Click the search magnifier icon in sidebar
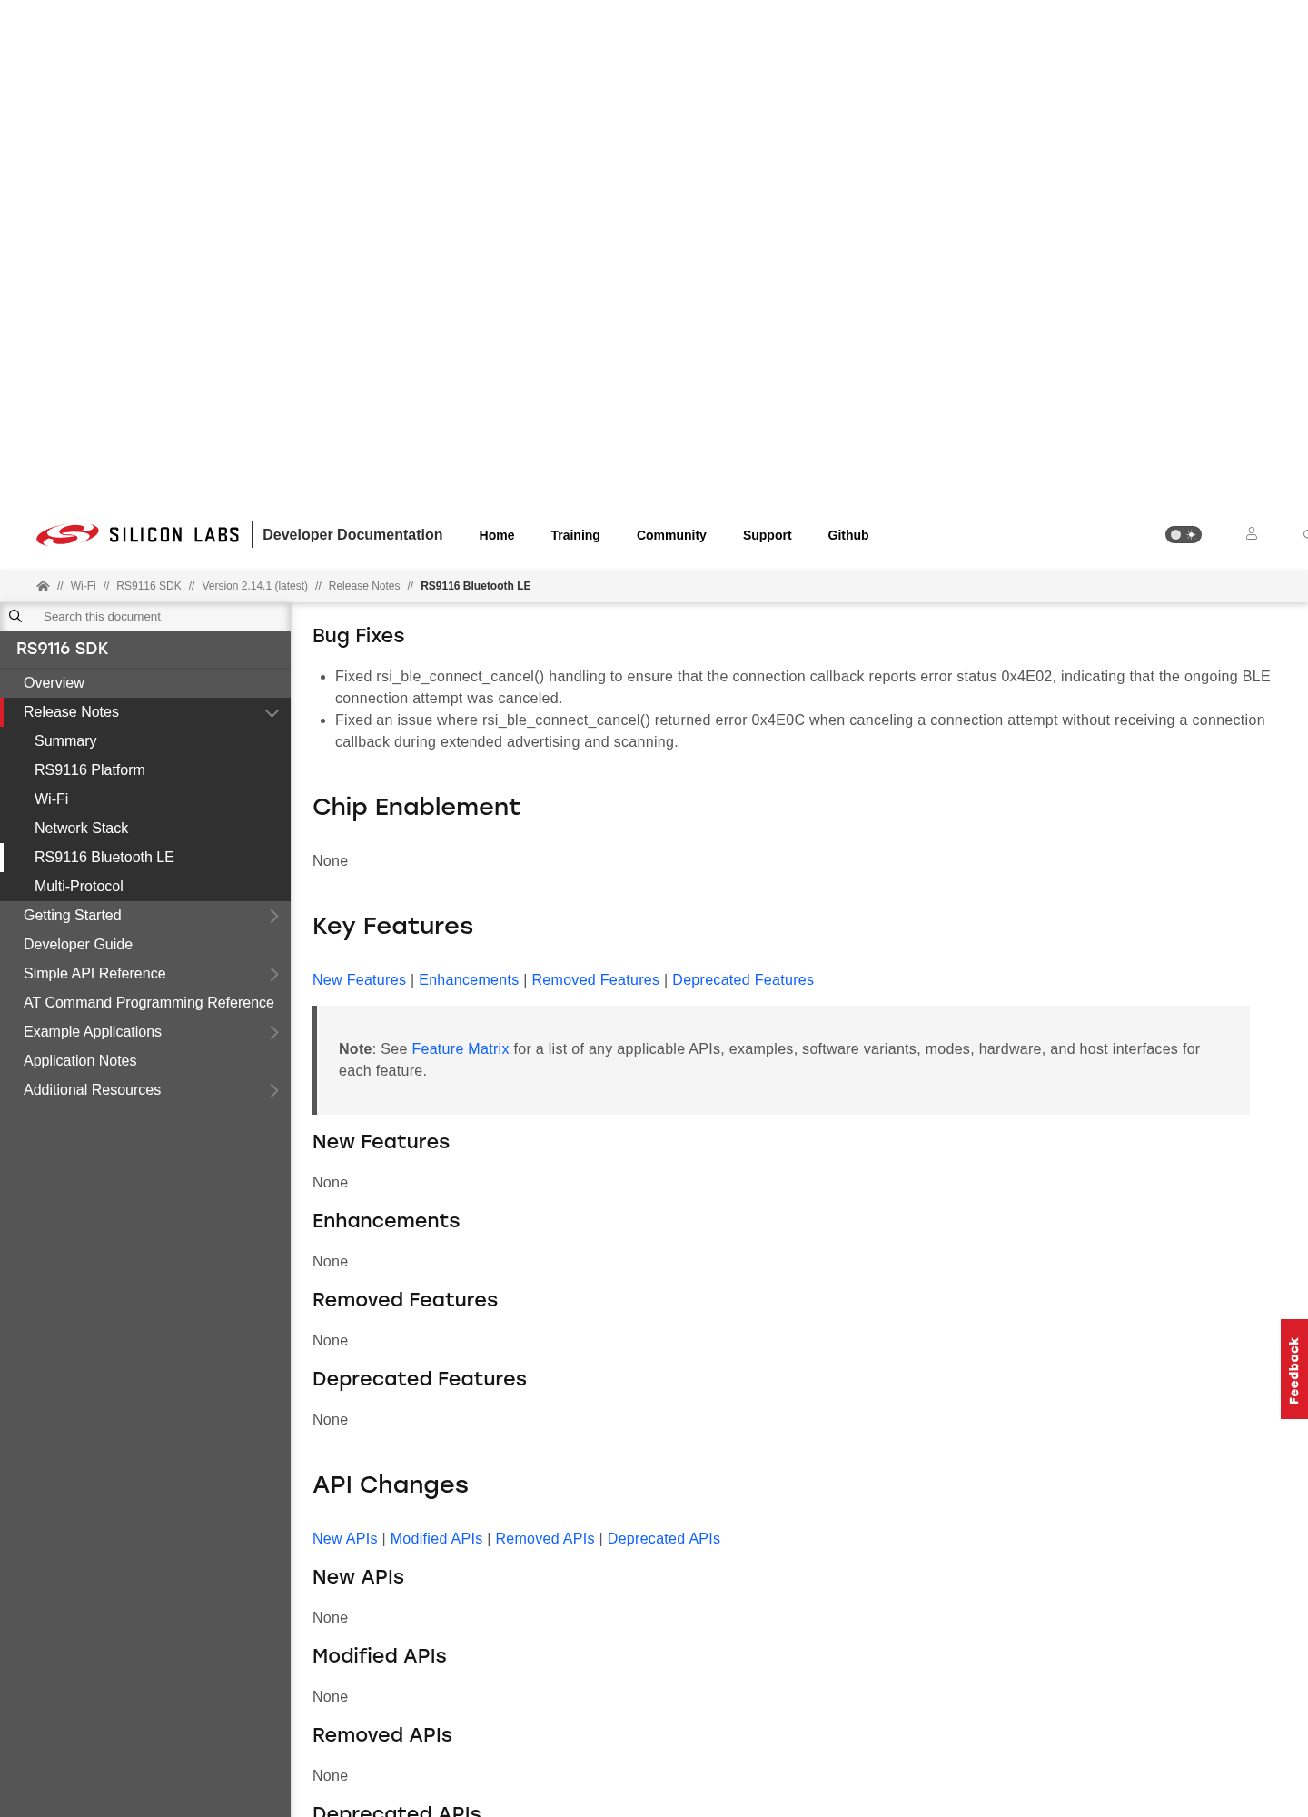1308x1817 pixels. (15, 616)
